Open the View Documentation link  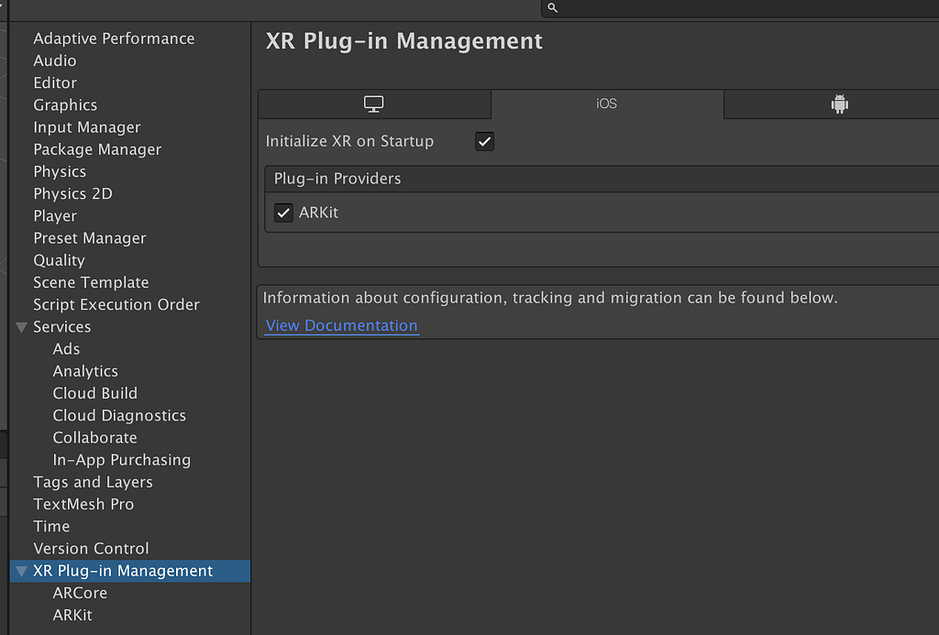(x=341, y=325)
